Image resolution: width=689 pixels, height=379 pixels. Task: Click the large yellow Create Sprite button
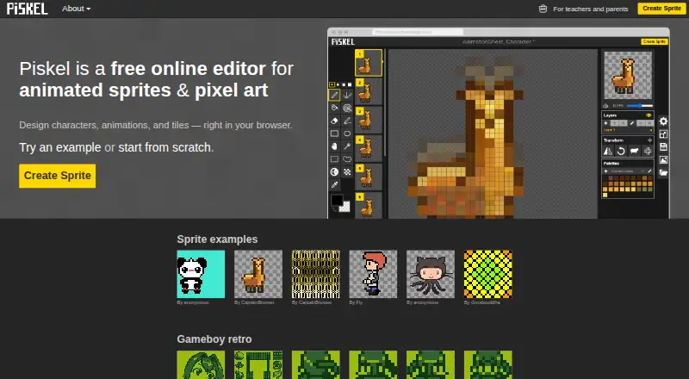[57, 176]
